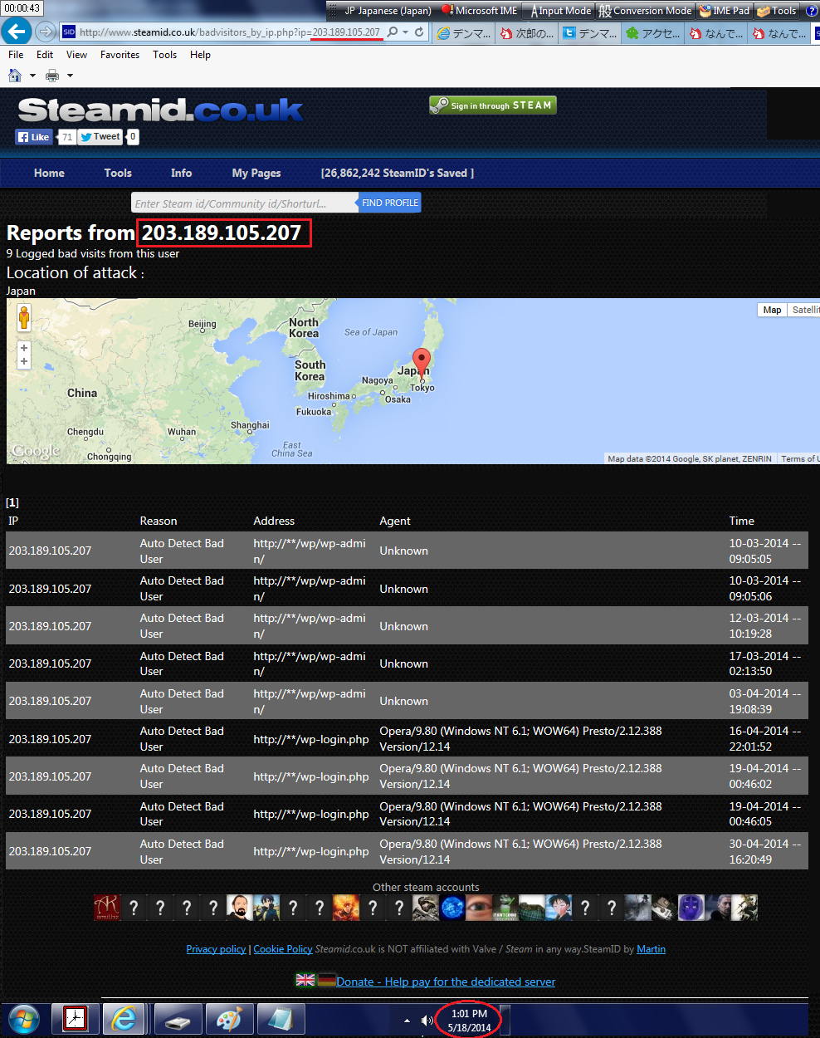Open the purple face steam account avatar
Screen dimensions: 820x1038
[691, 908]
